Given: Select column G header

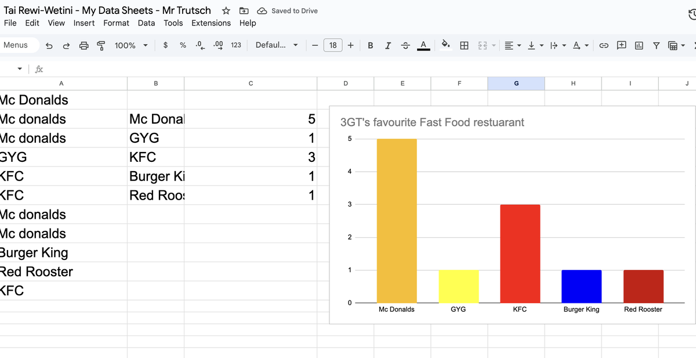Looking at the screenshot, I should pos(516,84).
